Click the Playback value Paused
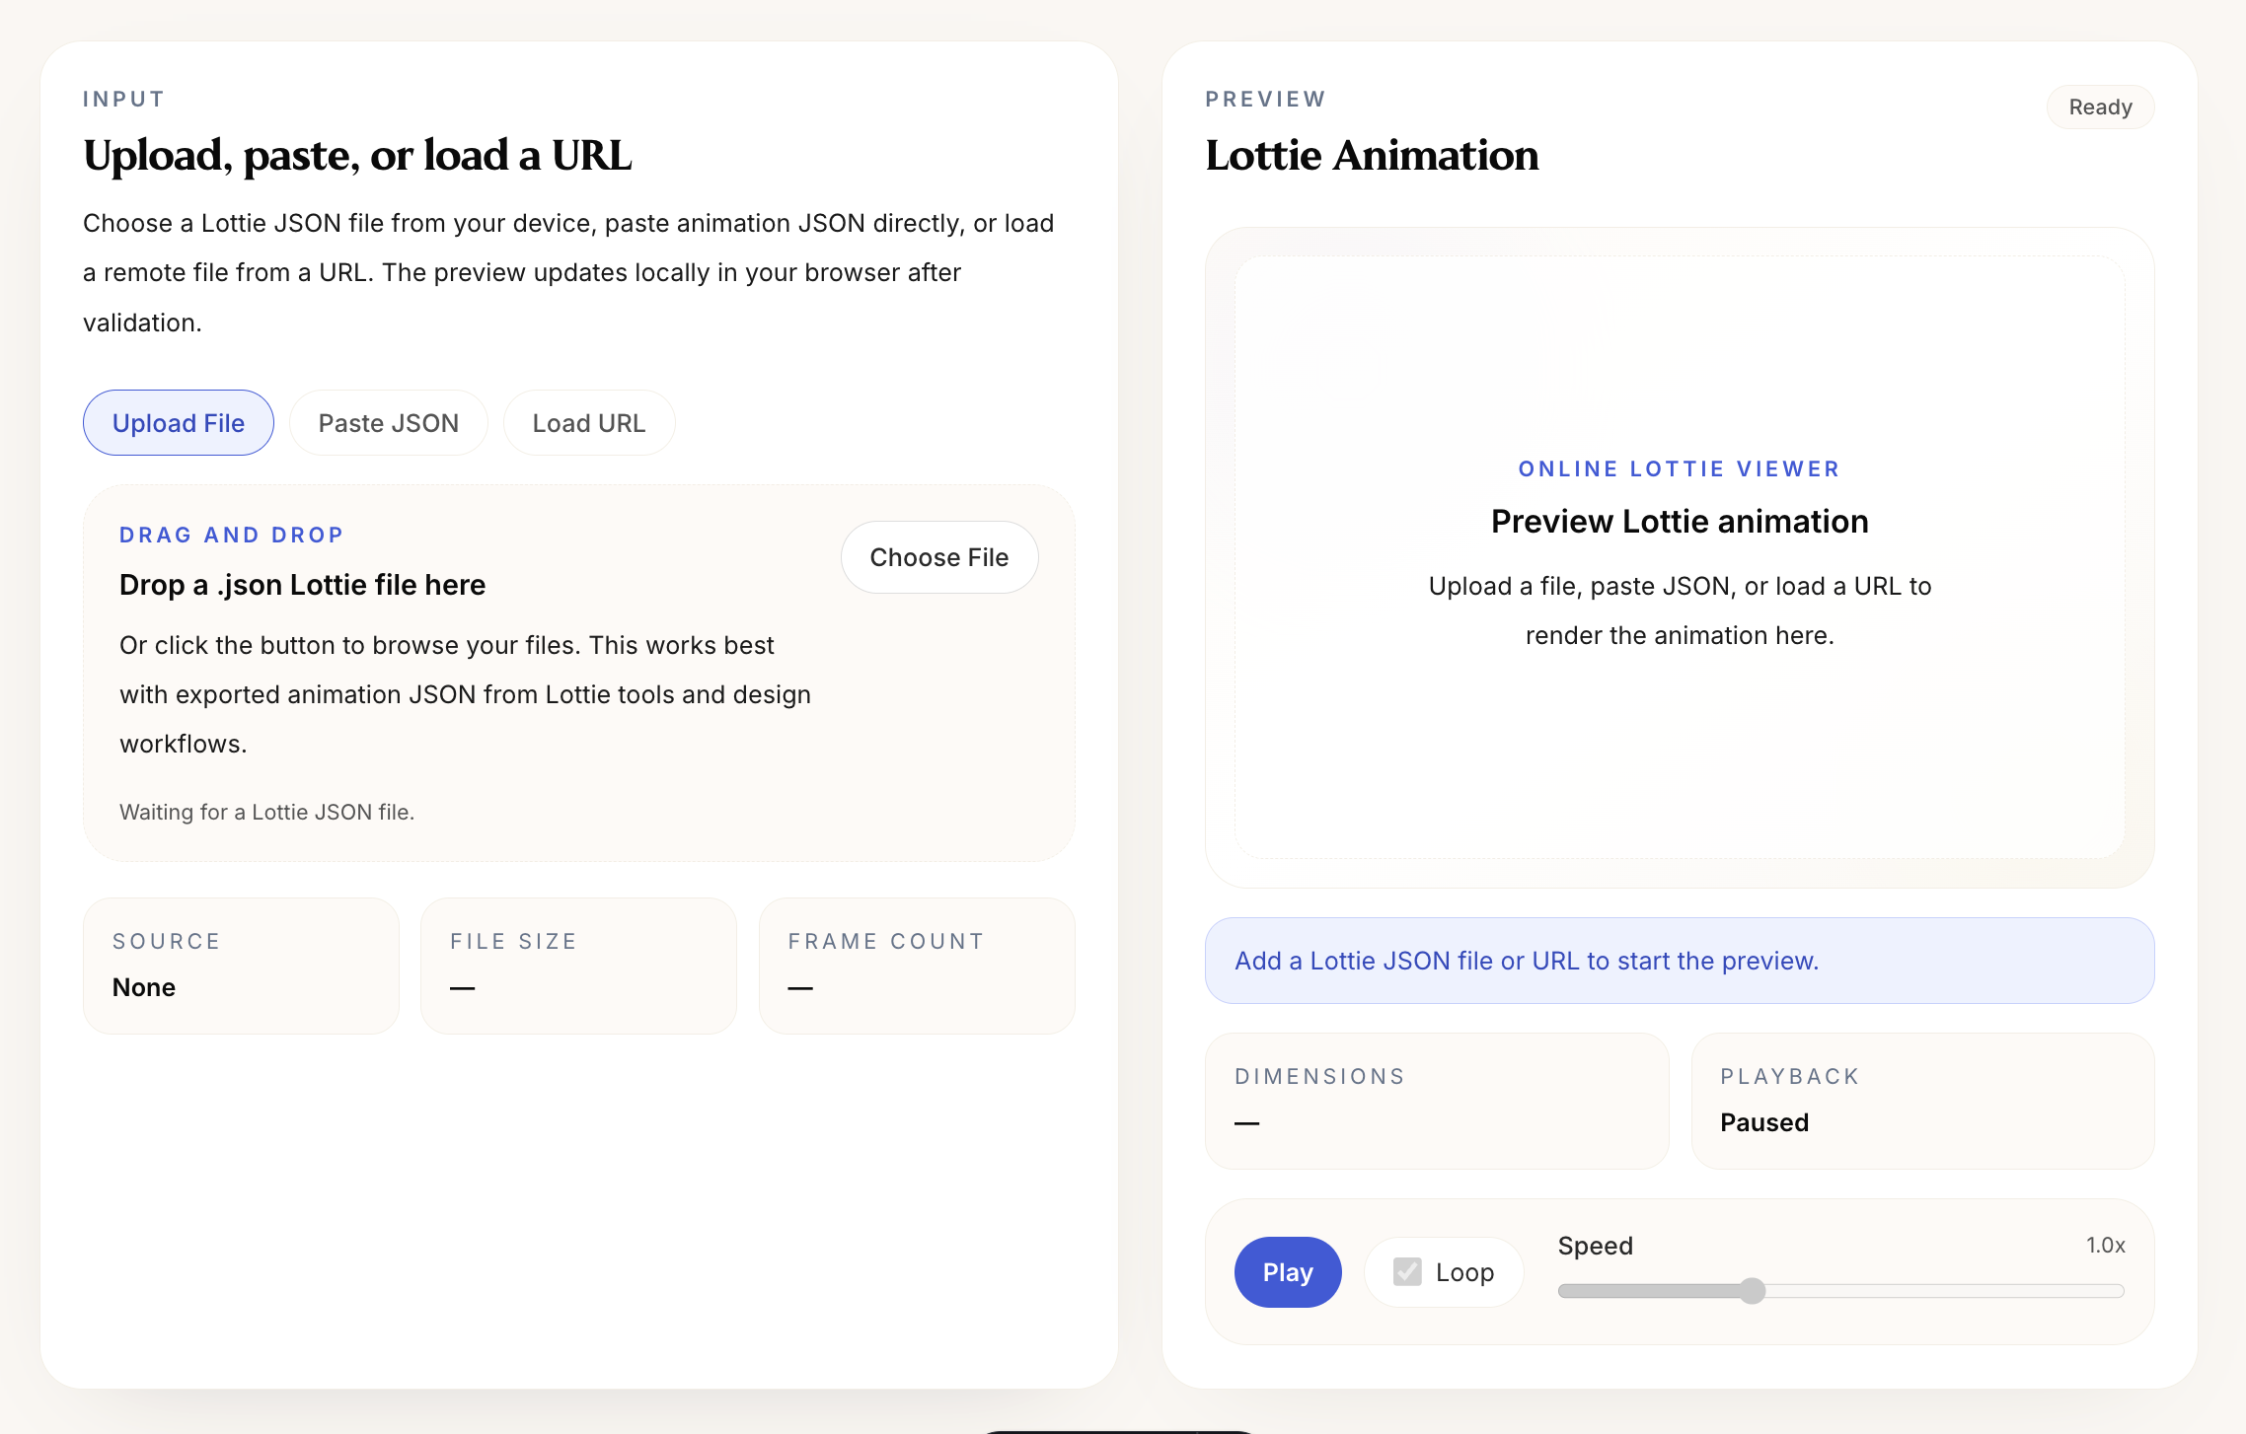2246x1434 pixels. 1764,1122
